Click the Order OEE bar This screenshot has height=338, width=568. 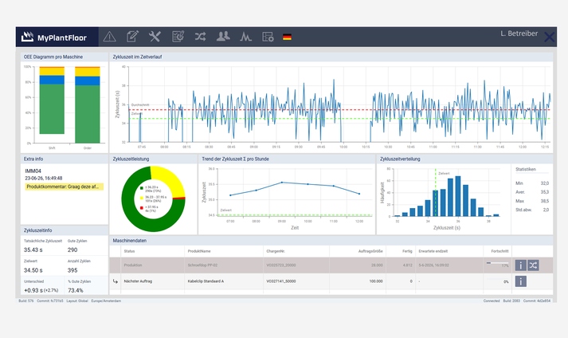(x=88, y=104)
